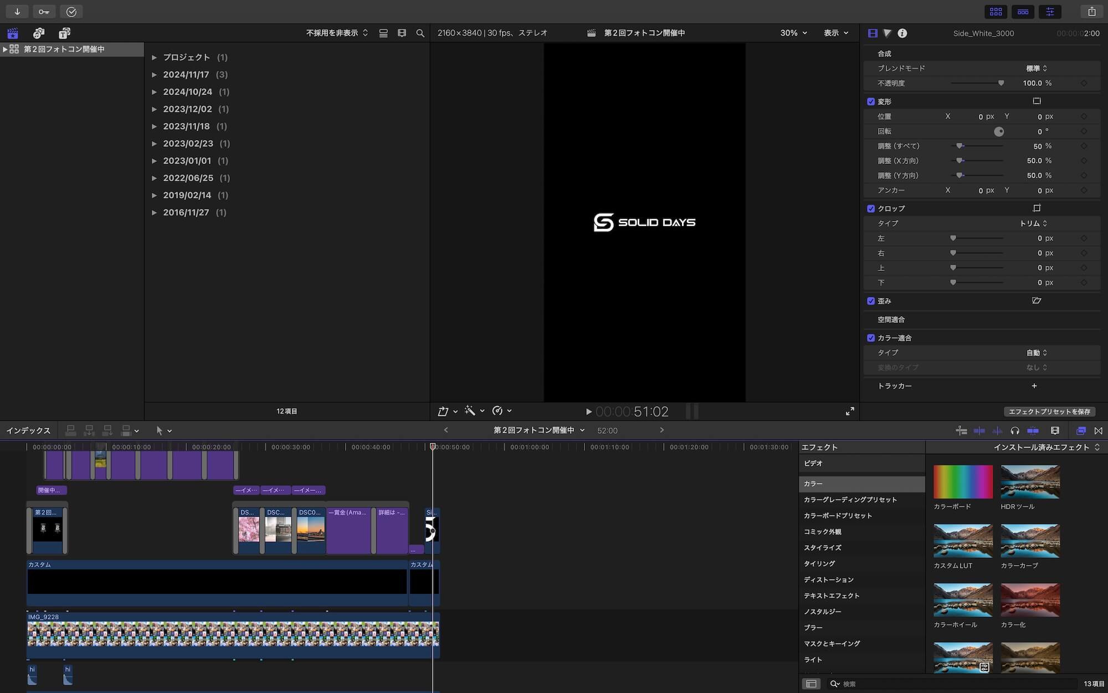Select the ブラー effects category

pos(862,628)
